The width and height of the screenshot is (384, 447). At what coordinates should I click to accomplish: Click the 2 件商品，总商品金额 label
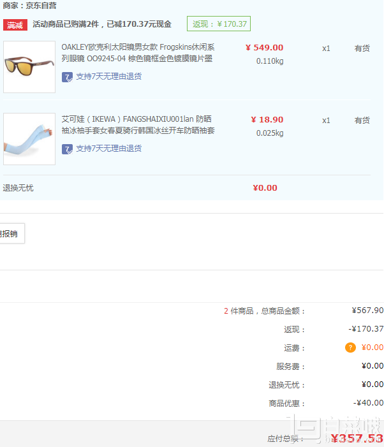[x=264, y=311]
